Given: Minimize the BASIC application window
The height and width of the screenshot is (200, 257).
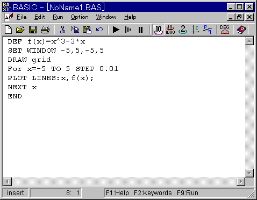Looking at the screenshot, I should [231, 7].
